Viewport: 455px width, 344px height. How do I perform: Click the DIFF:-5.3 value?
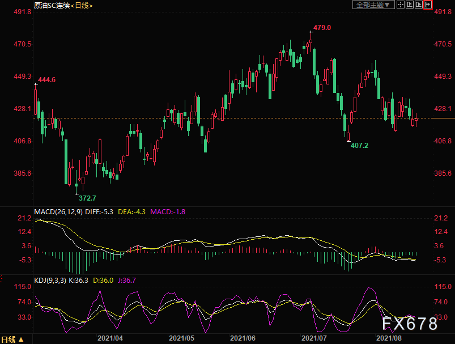99,212
